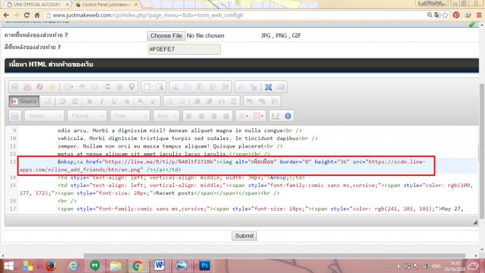Screen dimensions: 485x273
Task: Switch to the LINE OFFICIAL ACCOUNT tab
Action: (37, 4)
